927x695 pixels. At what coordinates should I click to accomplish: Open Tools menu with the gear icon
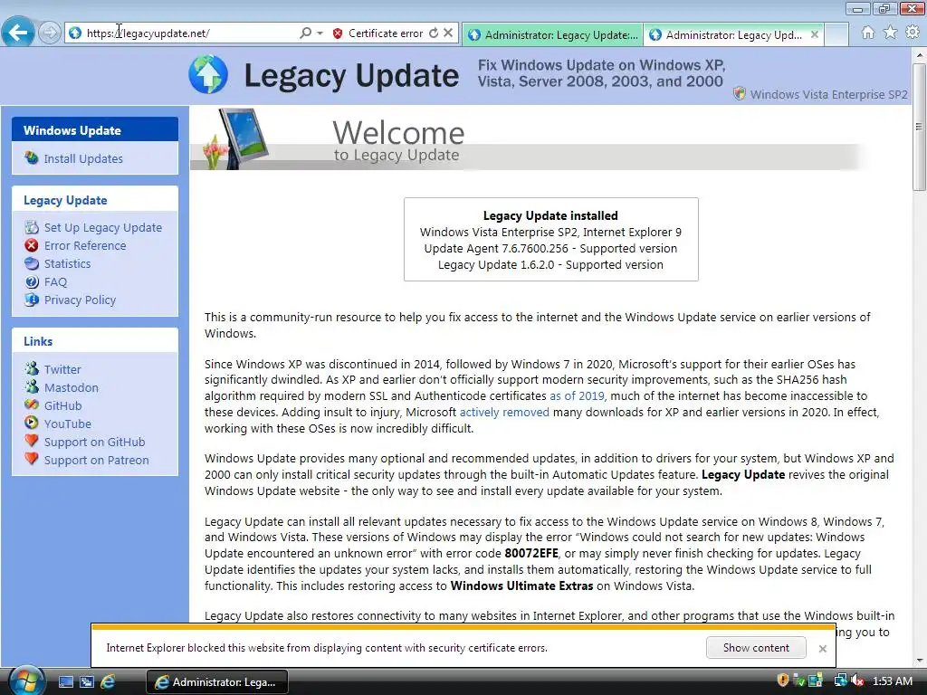point(913,33)
